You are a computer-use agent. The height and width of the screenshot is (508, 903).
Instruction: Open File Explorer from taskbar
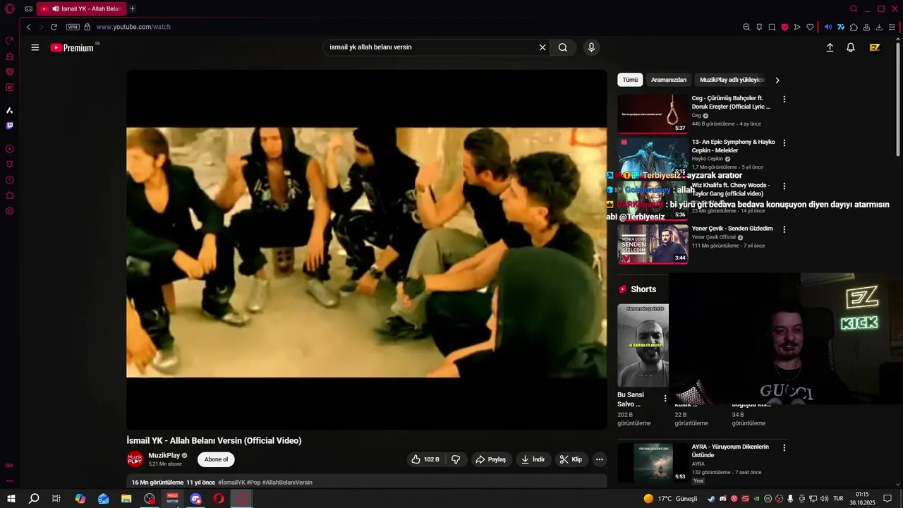(x=126, y=499)
